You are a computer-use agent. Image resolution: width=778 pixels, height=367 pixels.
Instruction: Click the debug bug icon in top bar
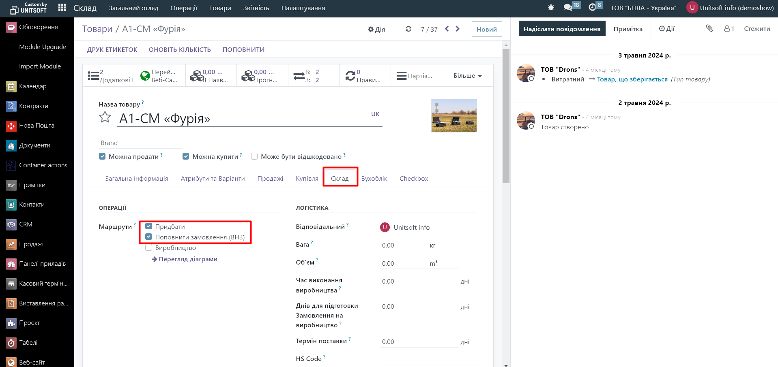(x=551, y=8)
